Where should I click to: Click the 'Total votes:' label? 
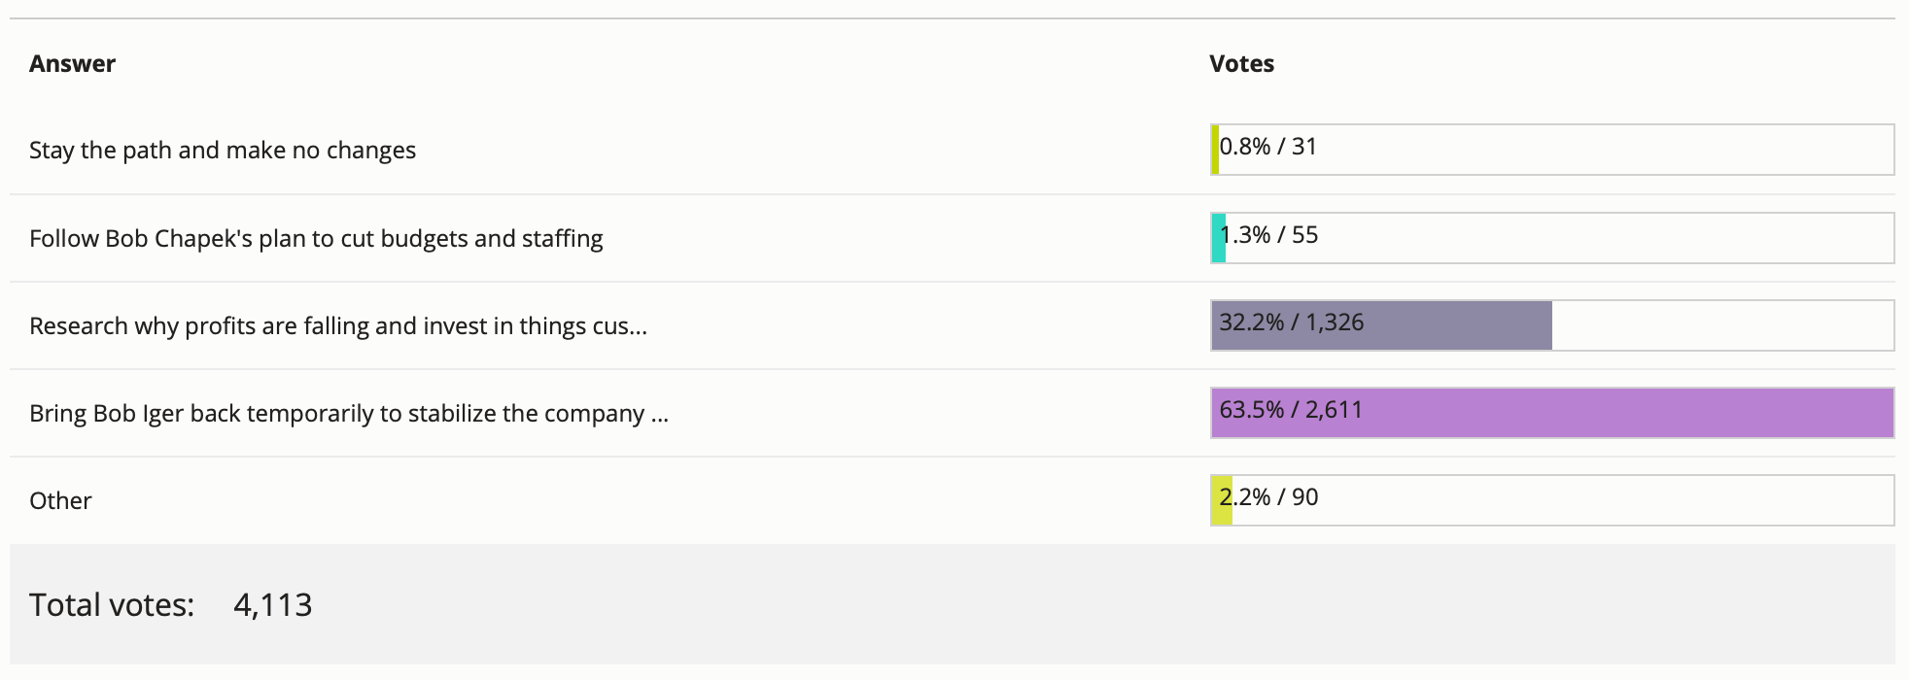point(112,605)
